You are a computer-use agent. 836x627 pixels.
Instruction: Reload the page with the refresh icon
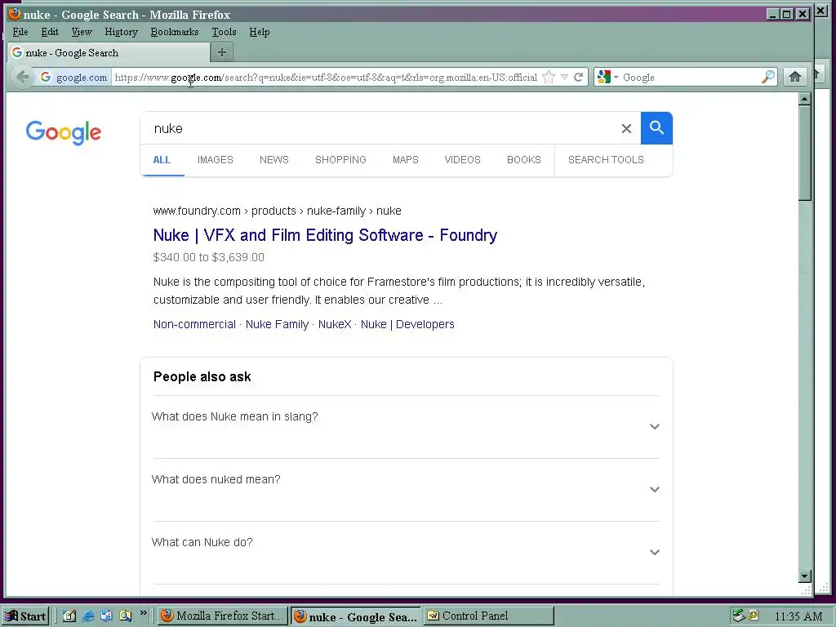click(579, 78)
